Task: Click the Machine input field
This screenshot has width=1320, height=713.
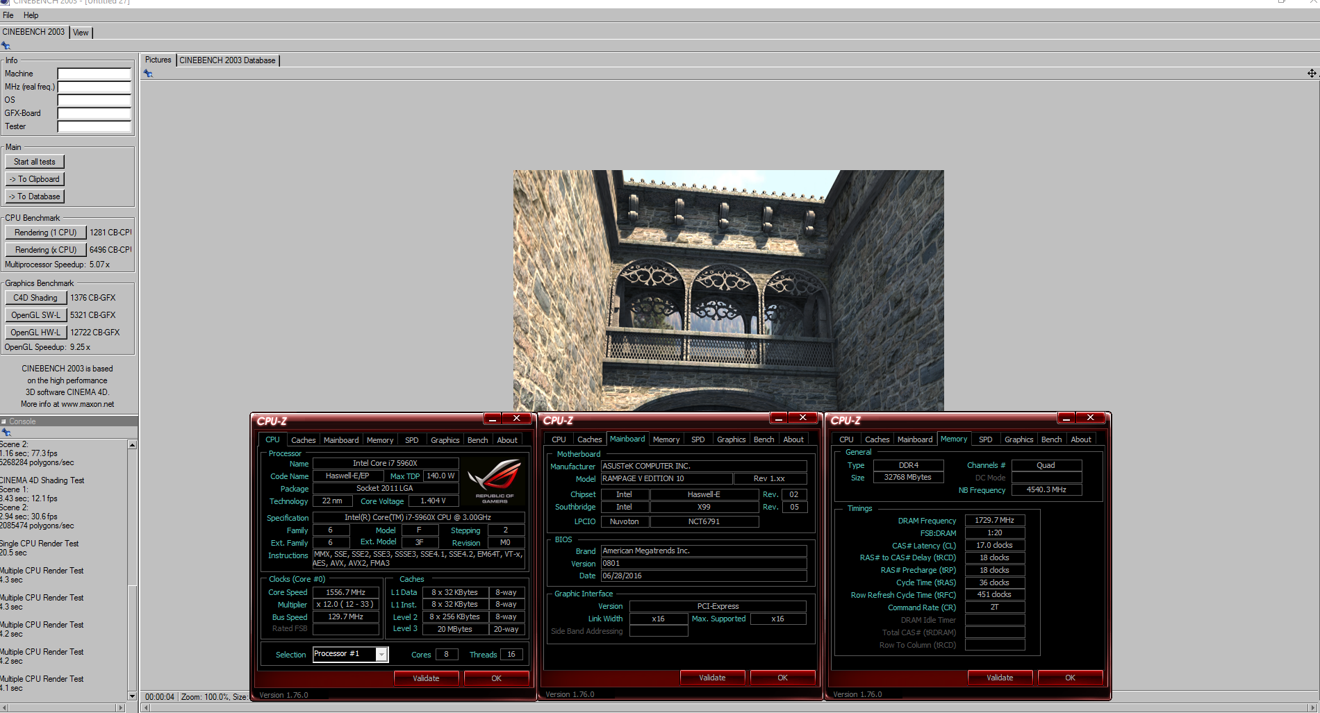Action: click(x=94, y=74)
